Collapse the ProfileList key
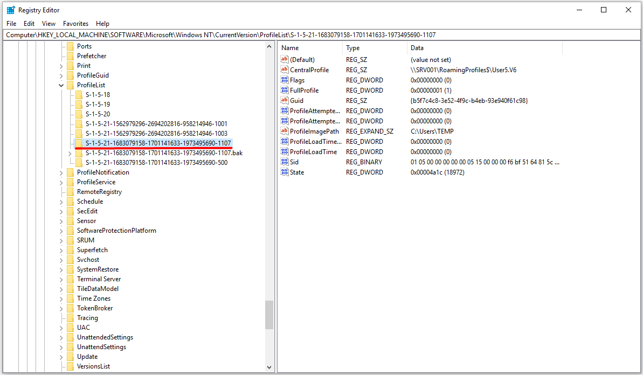 coord(61,85)
